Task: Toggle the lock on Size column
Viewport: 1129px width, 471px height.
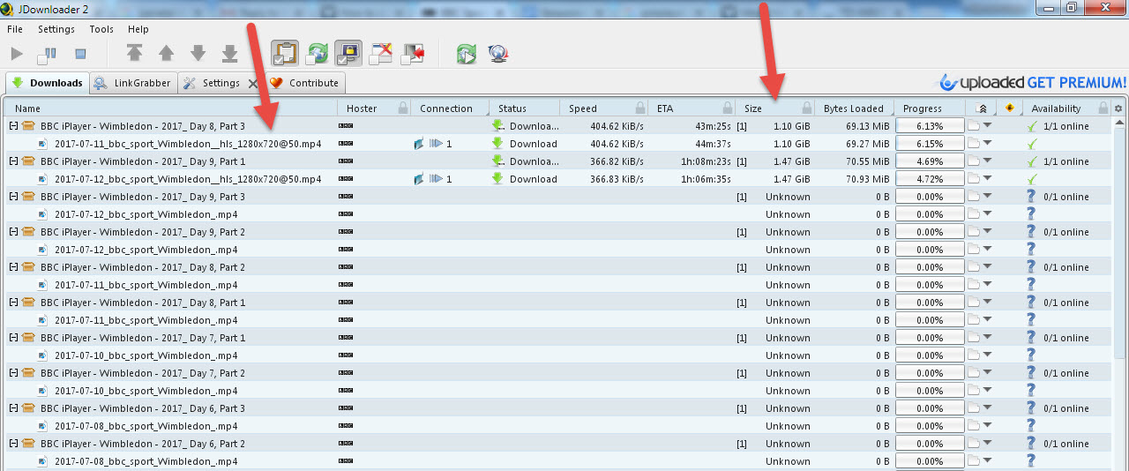Action: tap(806, 108)
